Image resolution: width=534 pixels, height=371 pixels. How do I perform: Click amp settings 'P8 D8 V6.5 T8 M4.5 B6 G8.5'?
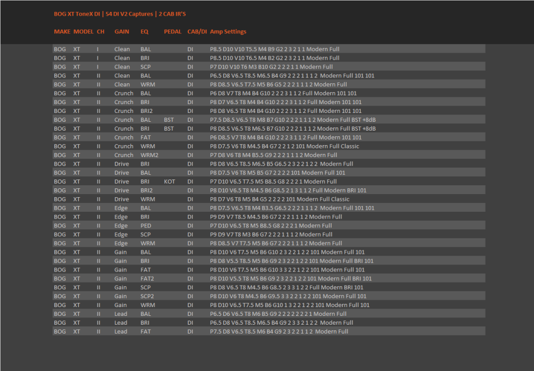click(246, 288)
